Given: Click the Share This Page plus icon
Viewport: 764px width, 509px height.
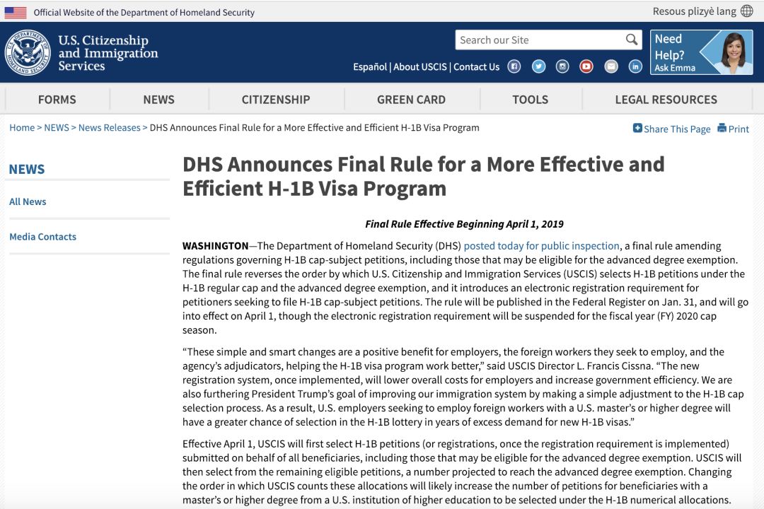Looking at the screenshot, I should click(x=637, y=128).
